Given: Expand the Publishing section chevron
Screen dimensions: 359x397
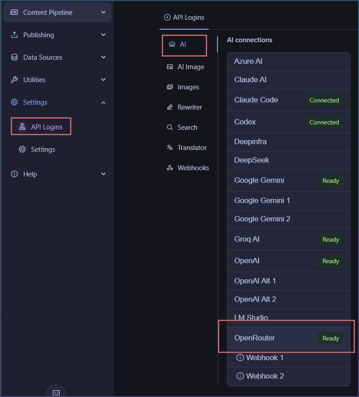Looking at the screenshot, I should pyautogui.click(x=103, y=35).
